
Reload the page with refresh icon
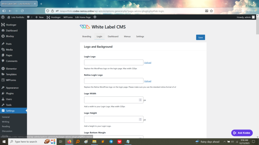pos(22,11)
